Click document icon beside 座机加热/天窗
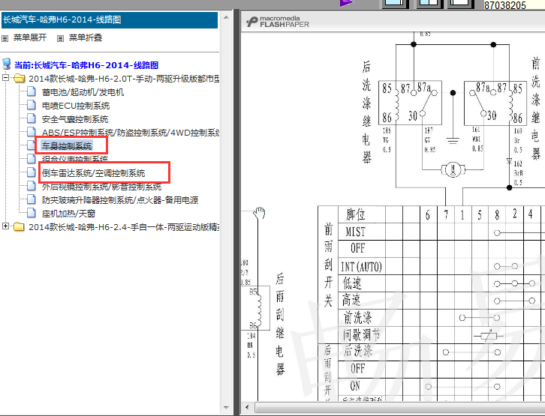This screenshot has height=416, width=545. coord(32,213)
